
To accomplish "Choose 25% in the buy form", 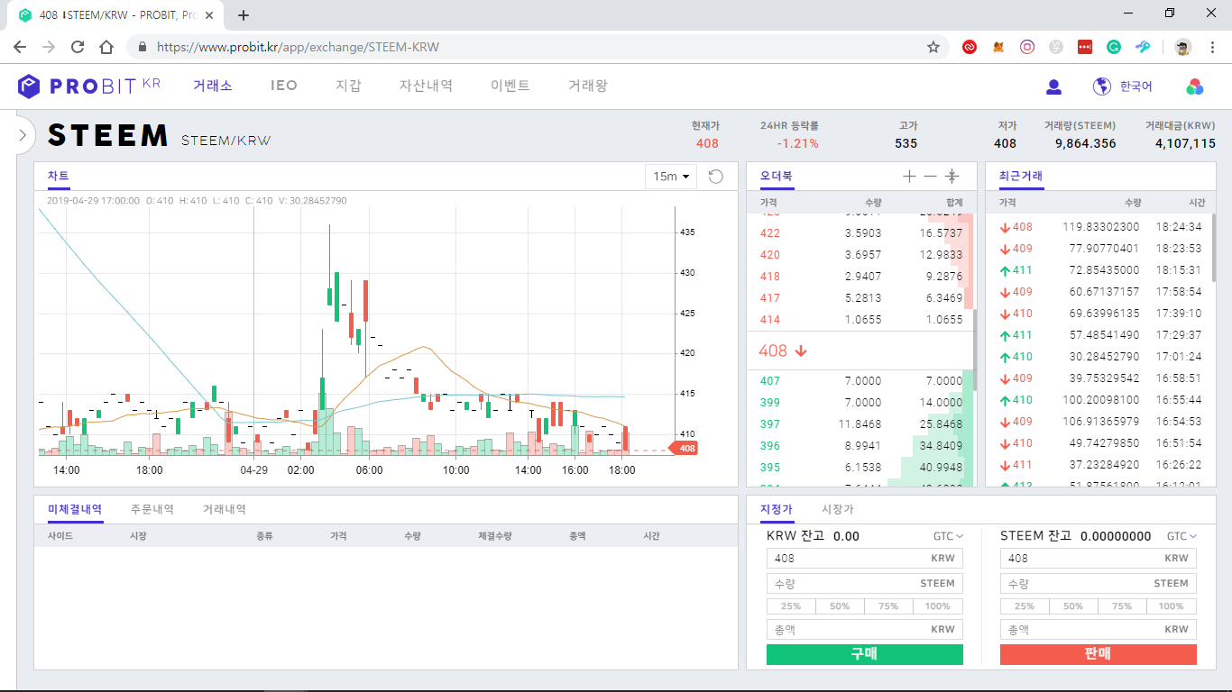I will [x=791, y=606].
